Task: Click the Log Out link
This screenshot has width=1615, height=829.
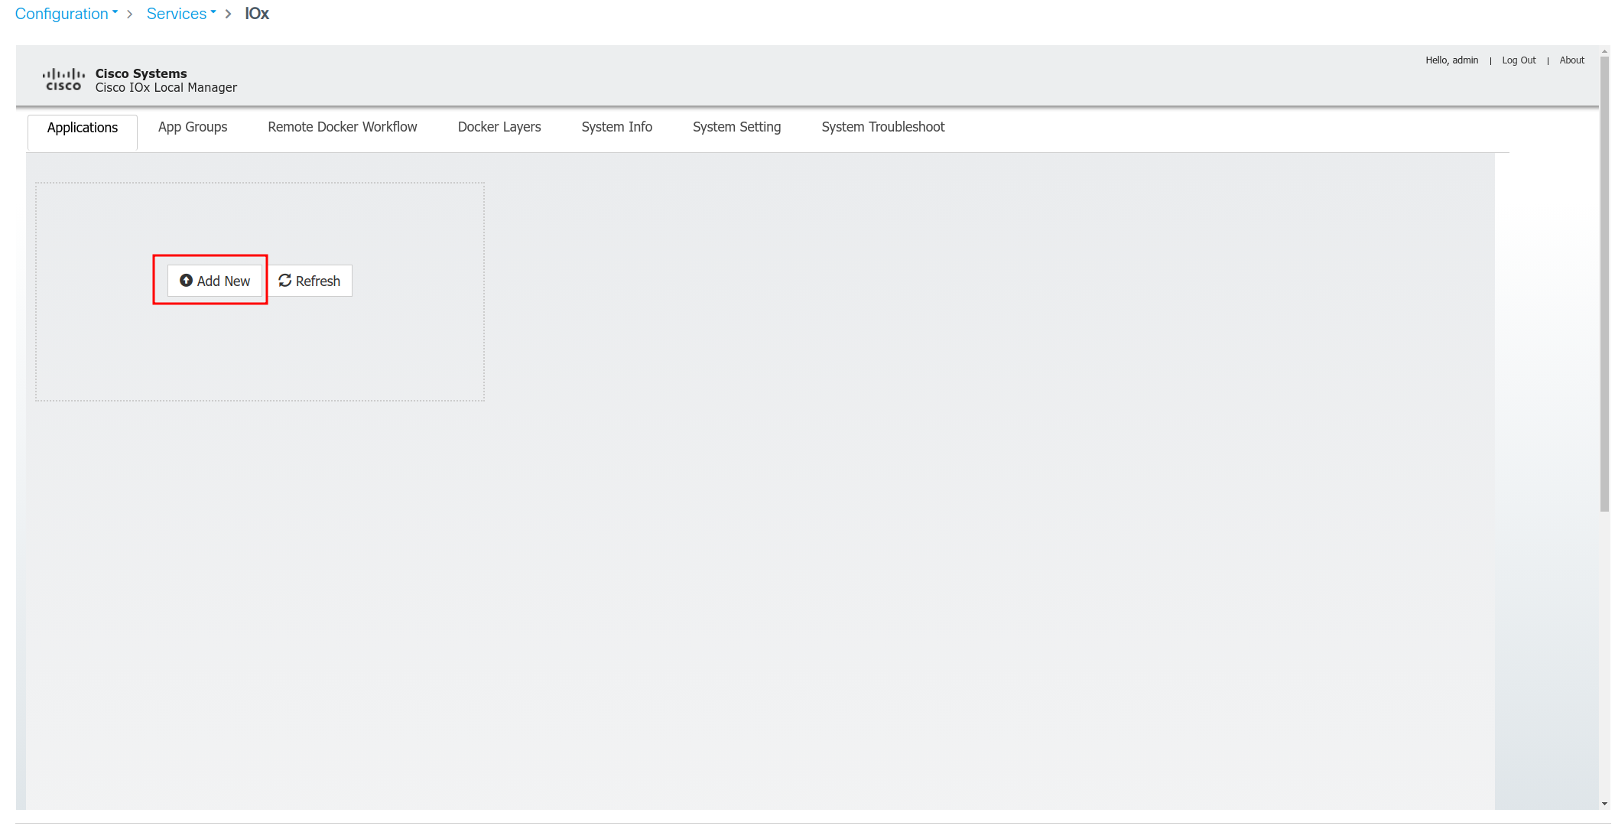Action: tap(1519, 60)
